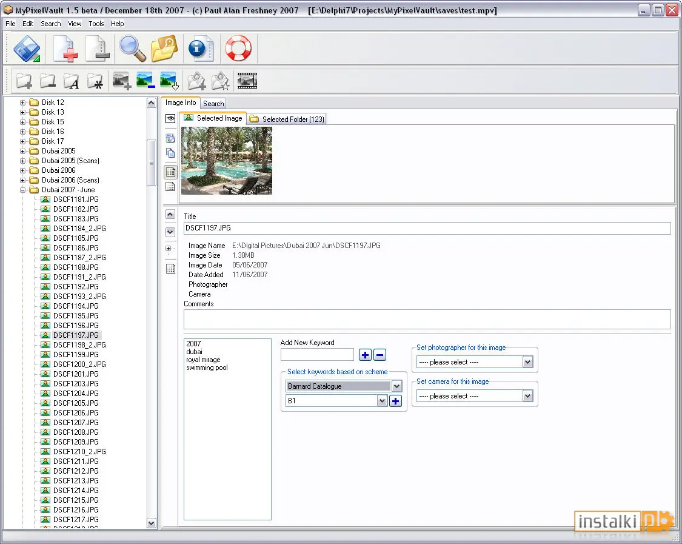Screen dimensions: 682x544
Task: Click the add folder toolbar icon
Action: tap(24, 81)
